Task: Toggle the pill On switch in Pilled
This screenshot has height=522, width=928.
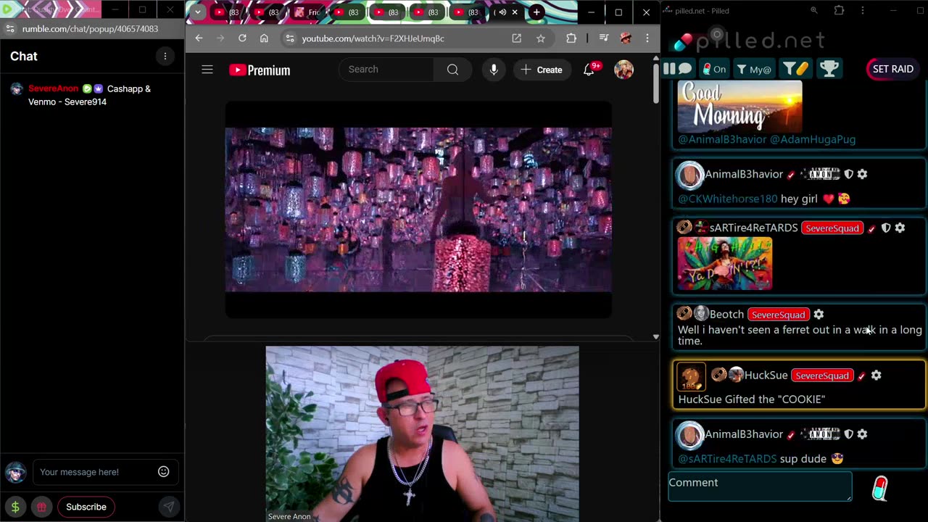Action: coord(713,69)
